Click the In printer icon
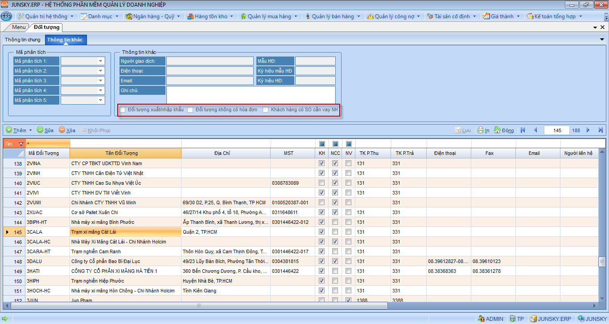Viewport: 609px width, 324px height. click(481, 130)
